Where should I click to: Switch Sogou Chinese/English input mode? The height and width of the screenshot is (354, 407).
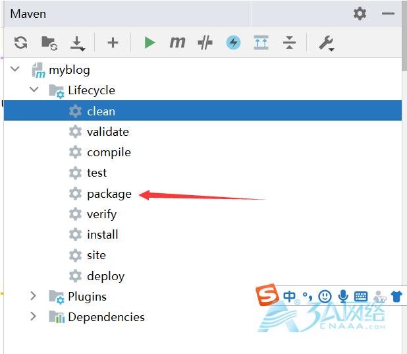(289, 296)
